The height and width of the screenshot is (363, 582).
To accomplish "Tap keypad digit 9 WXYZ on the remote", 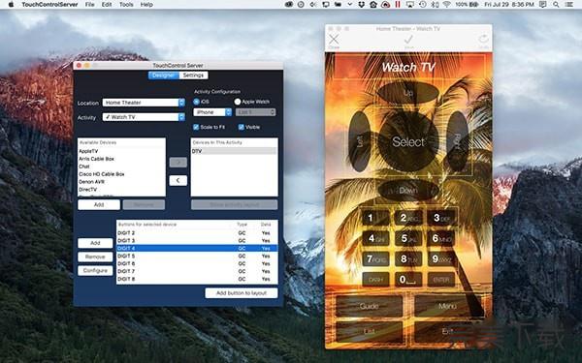I will [441, 258].
